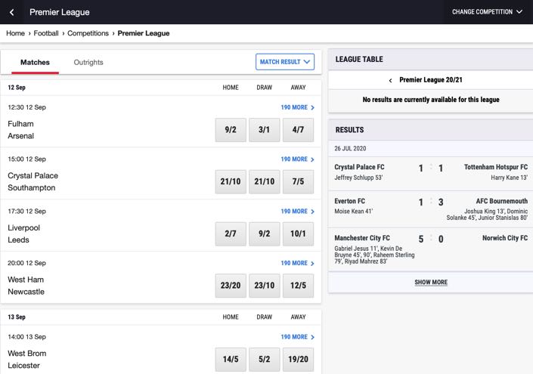Open the Liverpool fixture team name
Screen dimensions: 533x374
click(23, 228)
